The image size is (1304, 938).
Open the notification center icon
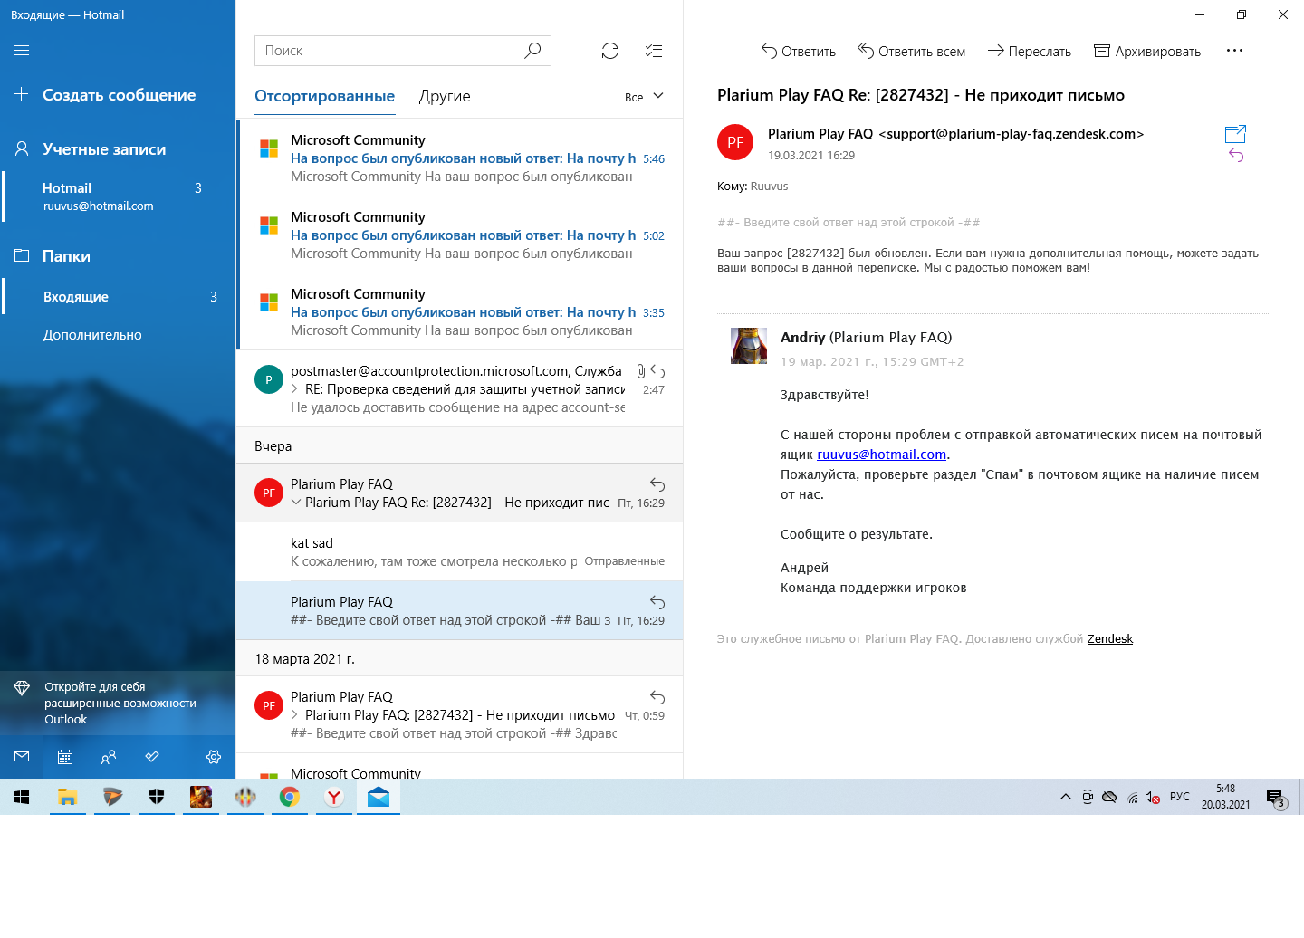tap(1275, 798)
